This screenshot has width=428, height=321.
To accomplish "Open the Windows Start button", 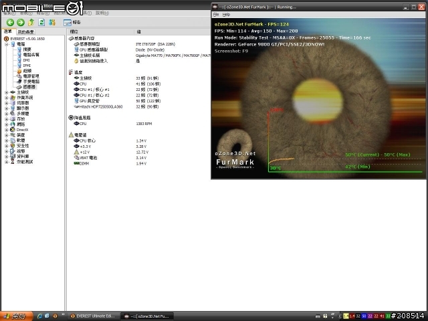I will pos(16,316).
